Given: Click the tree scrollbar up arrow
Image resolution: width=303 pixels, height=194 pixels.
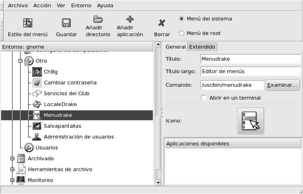Looking at the screenshot, I should click(x=158, y=44).
